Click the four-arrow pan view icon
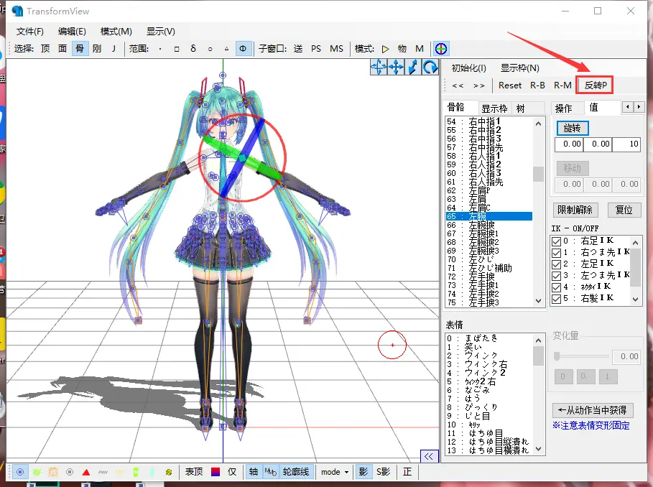 pos(396,67)
